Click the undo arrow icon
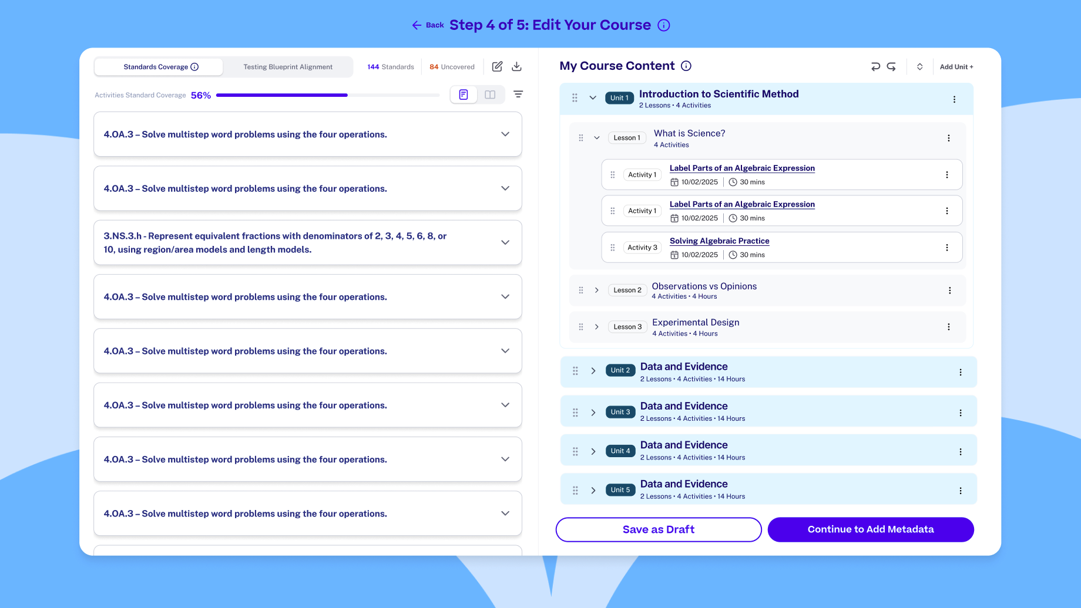1081x608 pixels. (875, 67)
